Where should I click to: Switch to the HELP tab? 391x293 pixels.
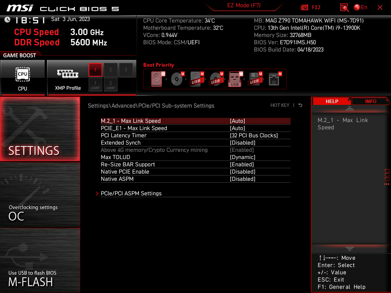[332, 101]
